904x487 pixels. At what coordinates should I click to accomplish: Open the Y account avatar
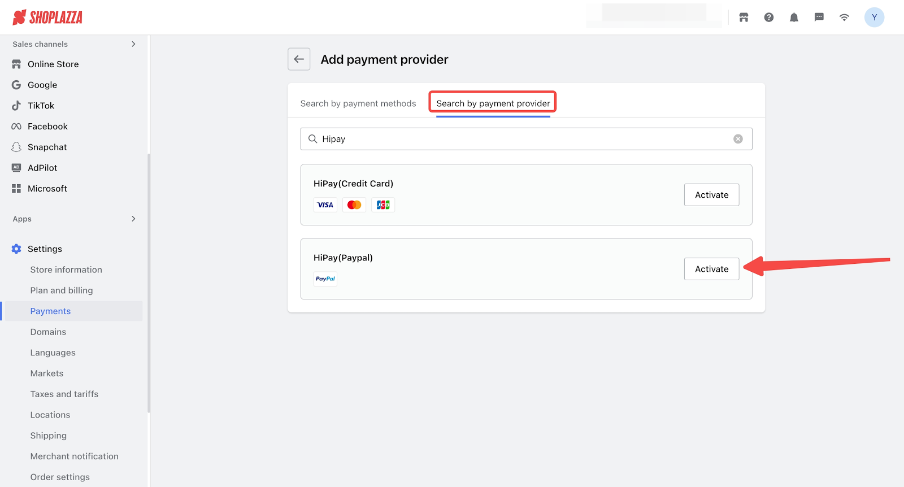874,18
